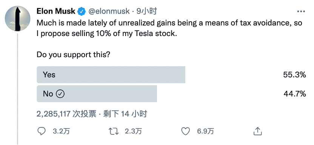Click the retweet arrows icon
The image size is (314, 145).
click(x=114, y=131)
